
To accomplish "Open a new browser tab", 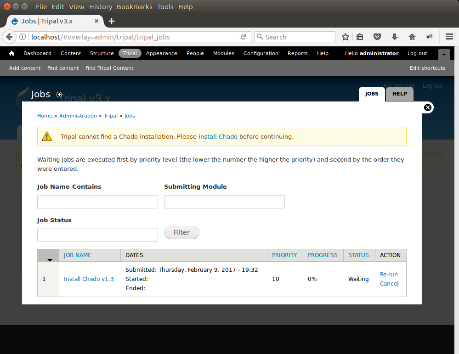I will pyautogui.click(x=112, y=21).
